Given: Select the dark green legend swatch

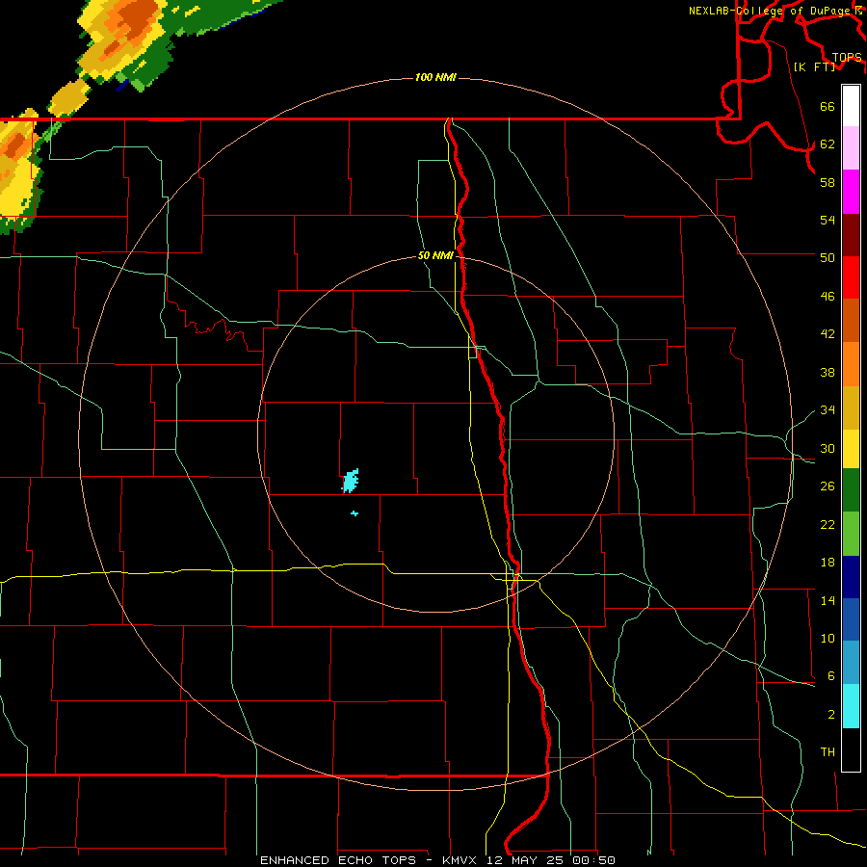Looking at the screenshot, I should (x=851, y=490).
